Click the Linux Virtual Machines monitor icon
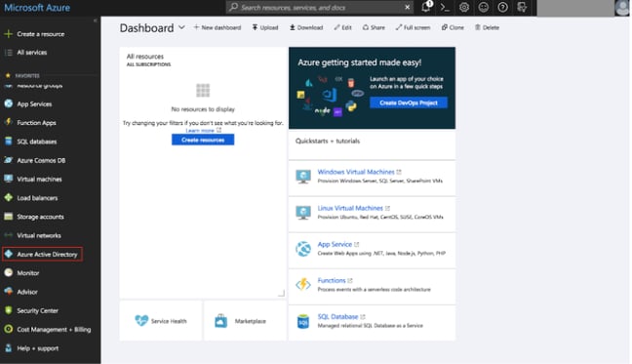 pyautogui.click(x=303, y=213)
